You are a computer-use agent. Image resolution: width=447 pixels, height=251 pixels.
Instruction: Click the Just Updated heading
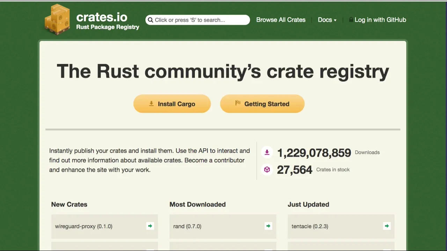[308, 204]
